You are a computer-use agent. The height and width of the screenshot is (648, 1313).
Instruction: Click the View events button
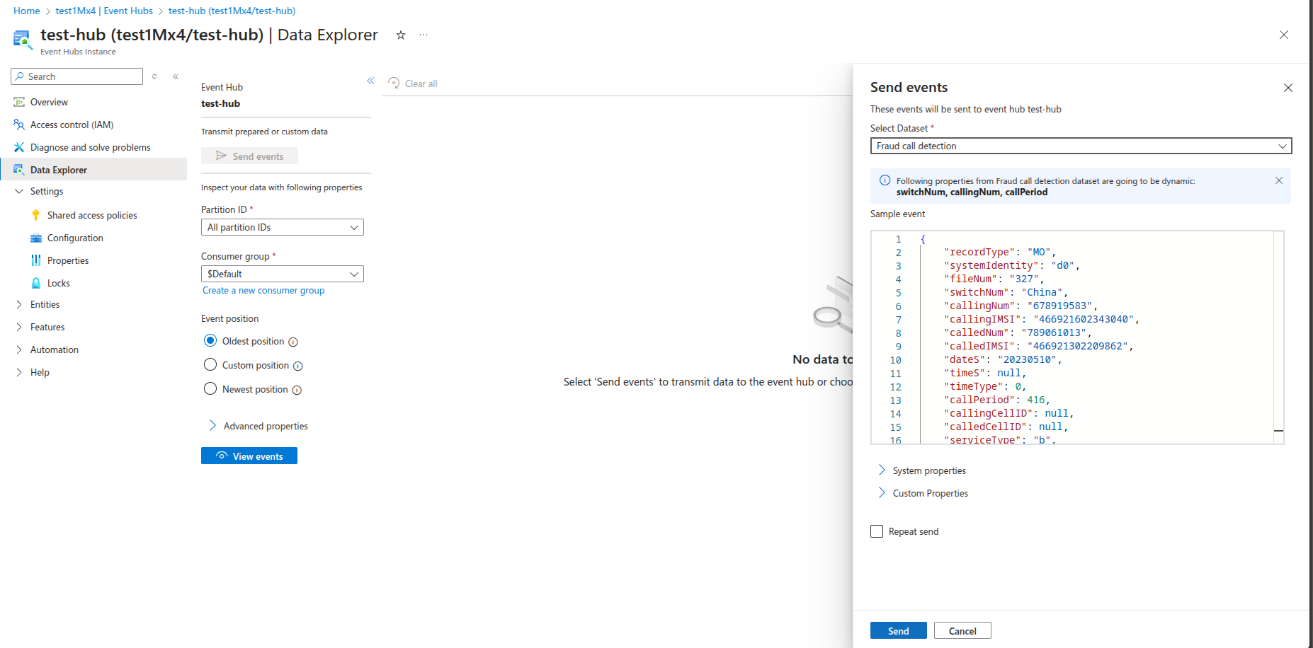tap(249, 456)
